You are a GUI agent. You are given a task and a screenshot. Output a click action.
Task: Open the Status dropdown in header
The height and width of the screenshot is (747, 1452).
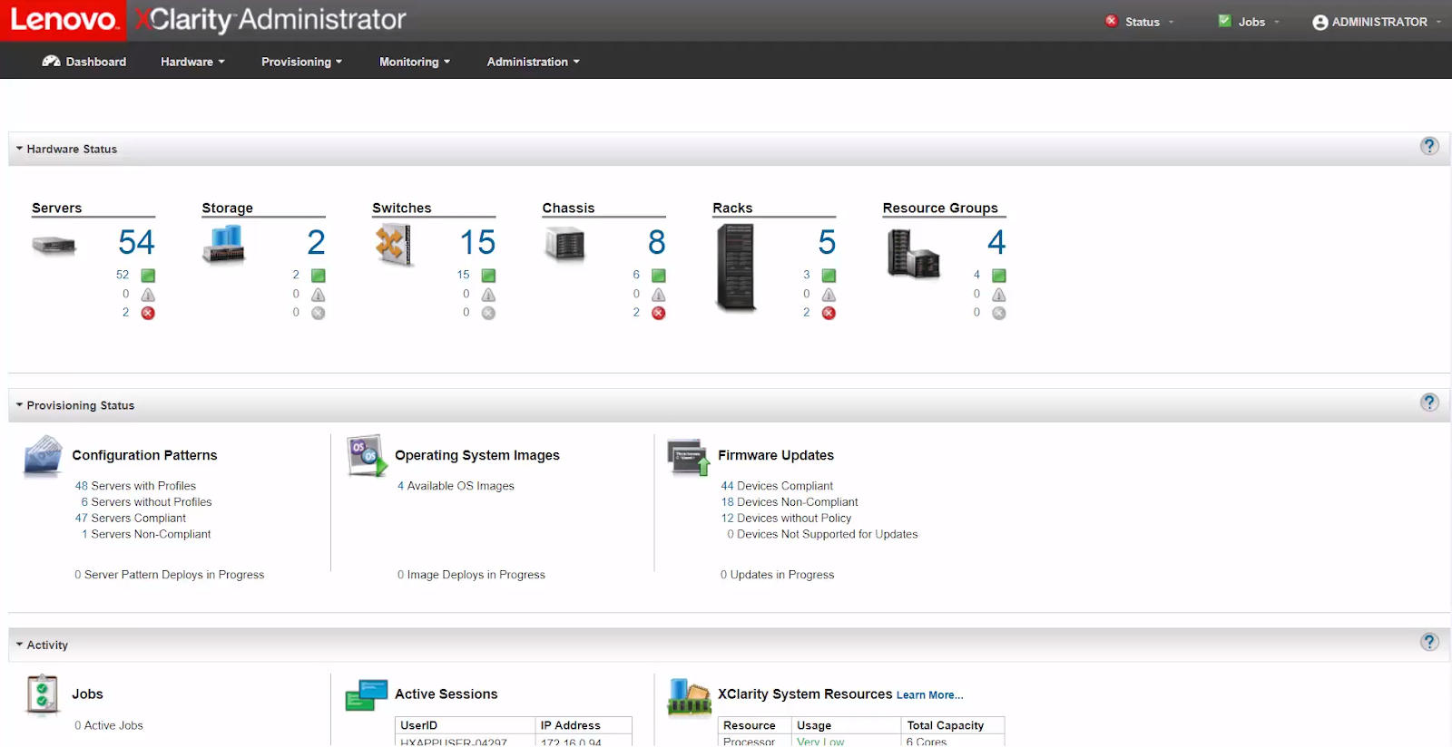[1140, 22]
